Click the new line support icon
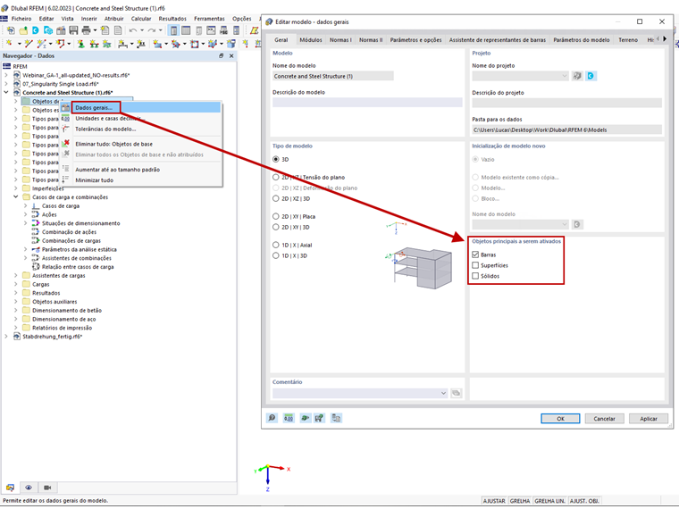This screenshot has width=679, height=509. [x=94, y=43]
